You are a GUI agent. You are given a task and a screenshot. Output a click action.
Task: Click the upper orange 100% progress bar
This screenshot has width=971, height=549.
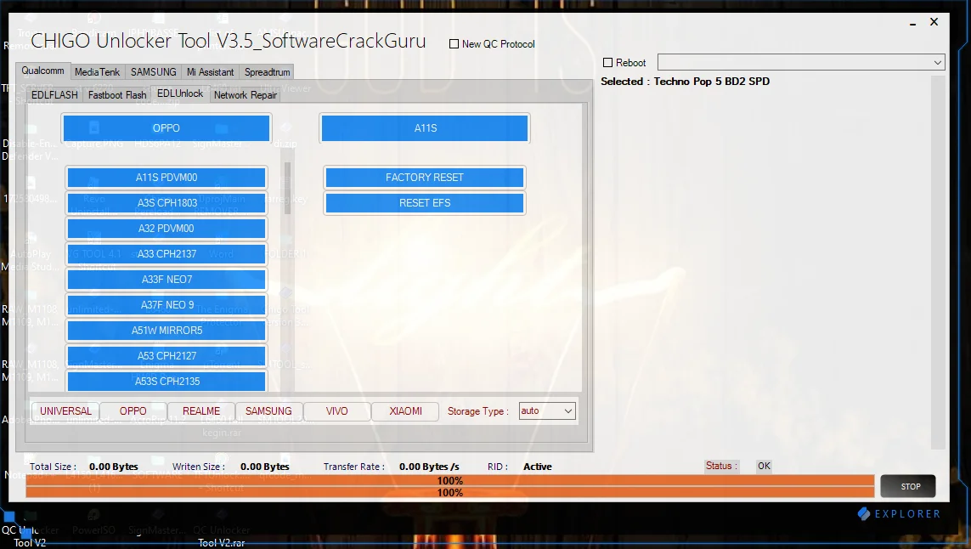pos(449,481)
